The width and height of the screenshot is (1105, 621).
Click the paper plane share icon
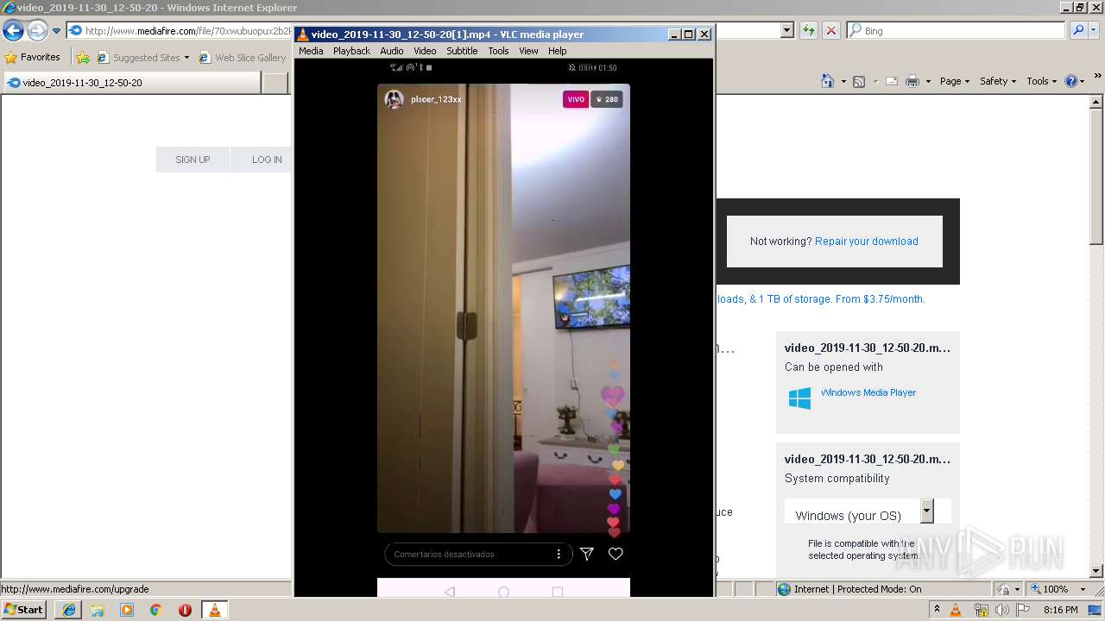(x=587, y=554)
